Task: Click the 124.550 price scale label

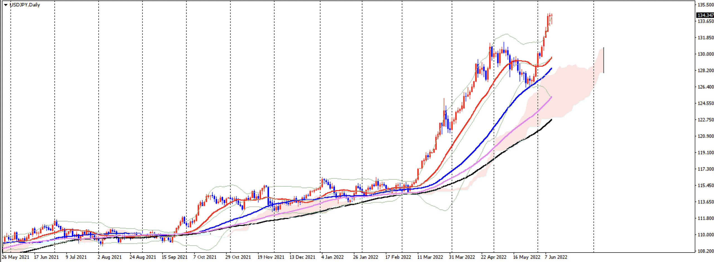Action: [706, 103]
